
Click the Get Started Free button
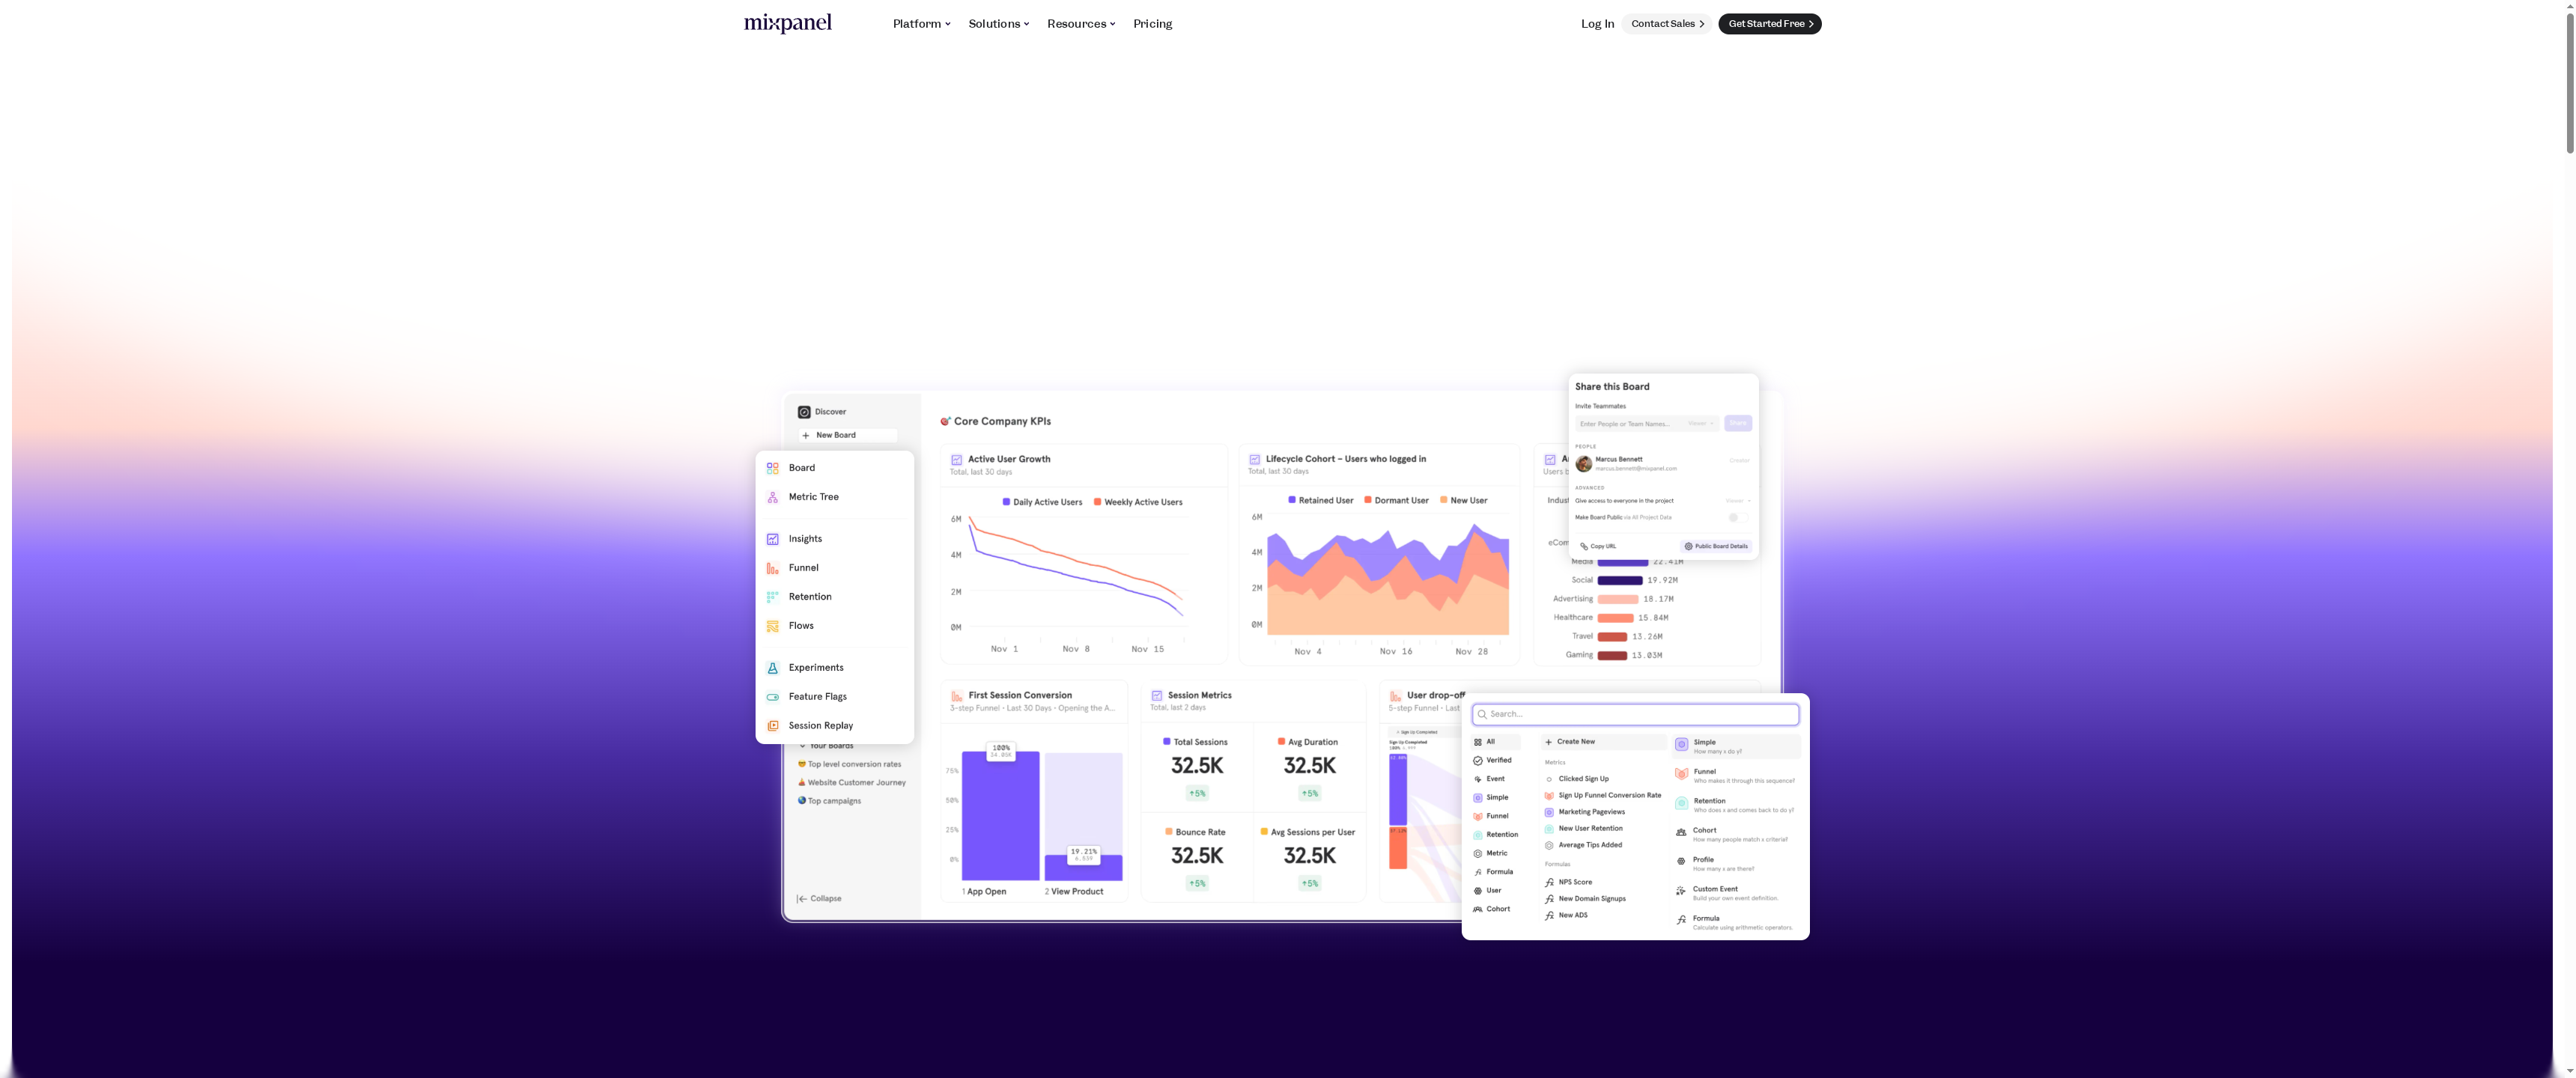pyautogui.click(x=1769, y=23)
